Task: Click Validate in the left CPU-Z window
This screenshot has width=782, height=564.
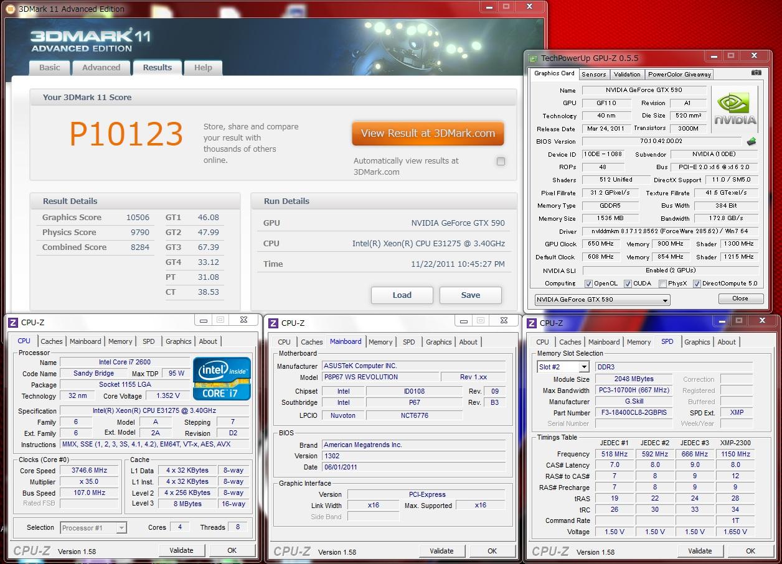Action: [x=181, y=550]
